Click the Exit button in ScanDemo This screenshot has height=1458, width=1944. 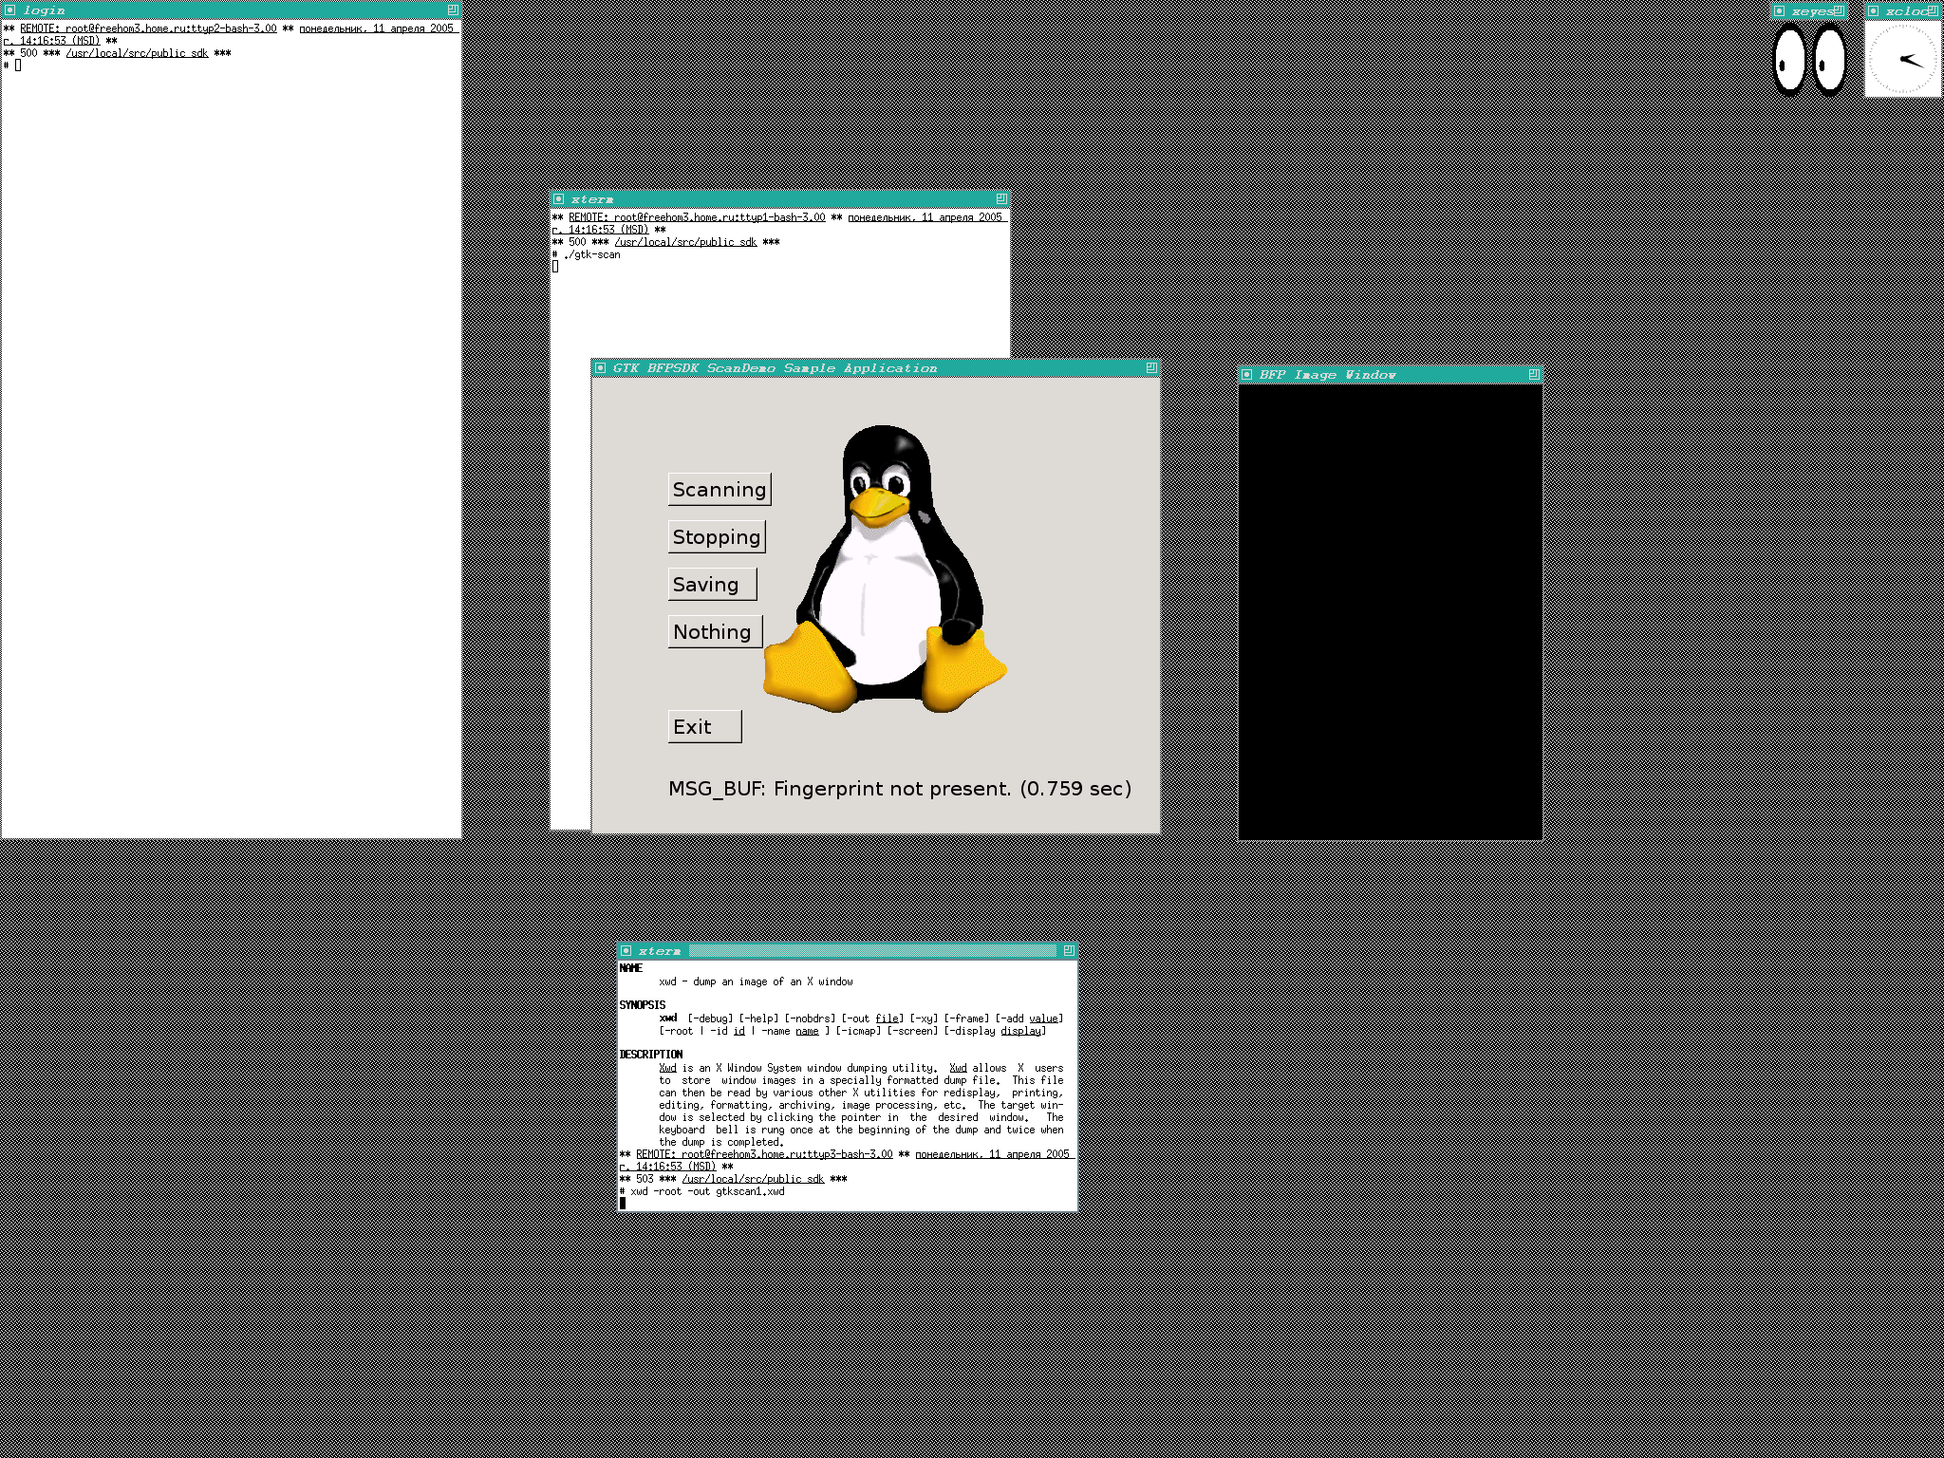pos(703,726)
